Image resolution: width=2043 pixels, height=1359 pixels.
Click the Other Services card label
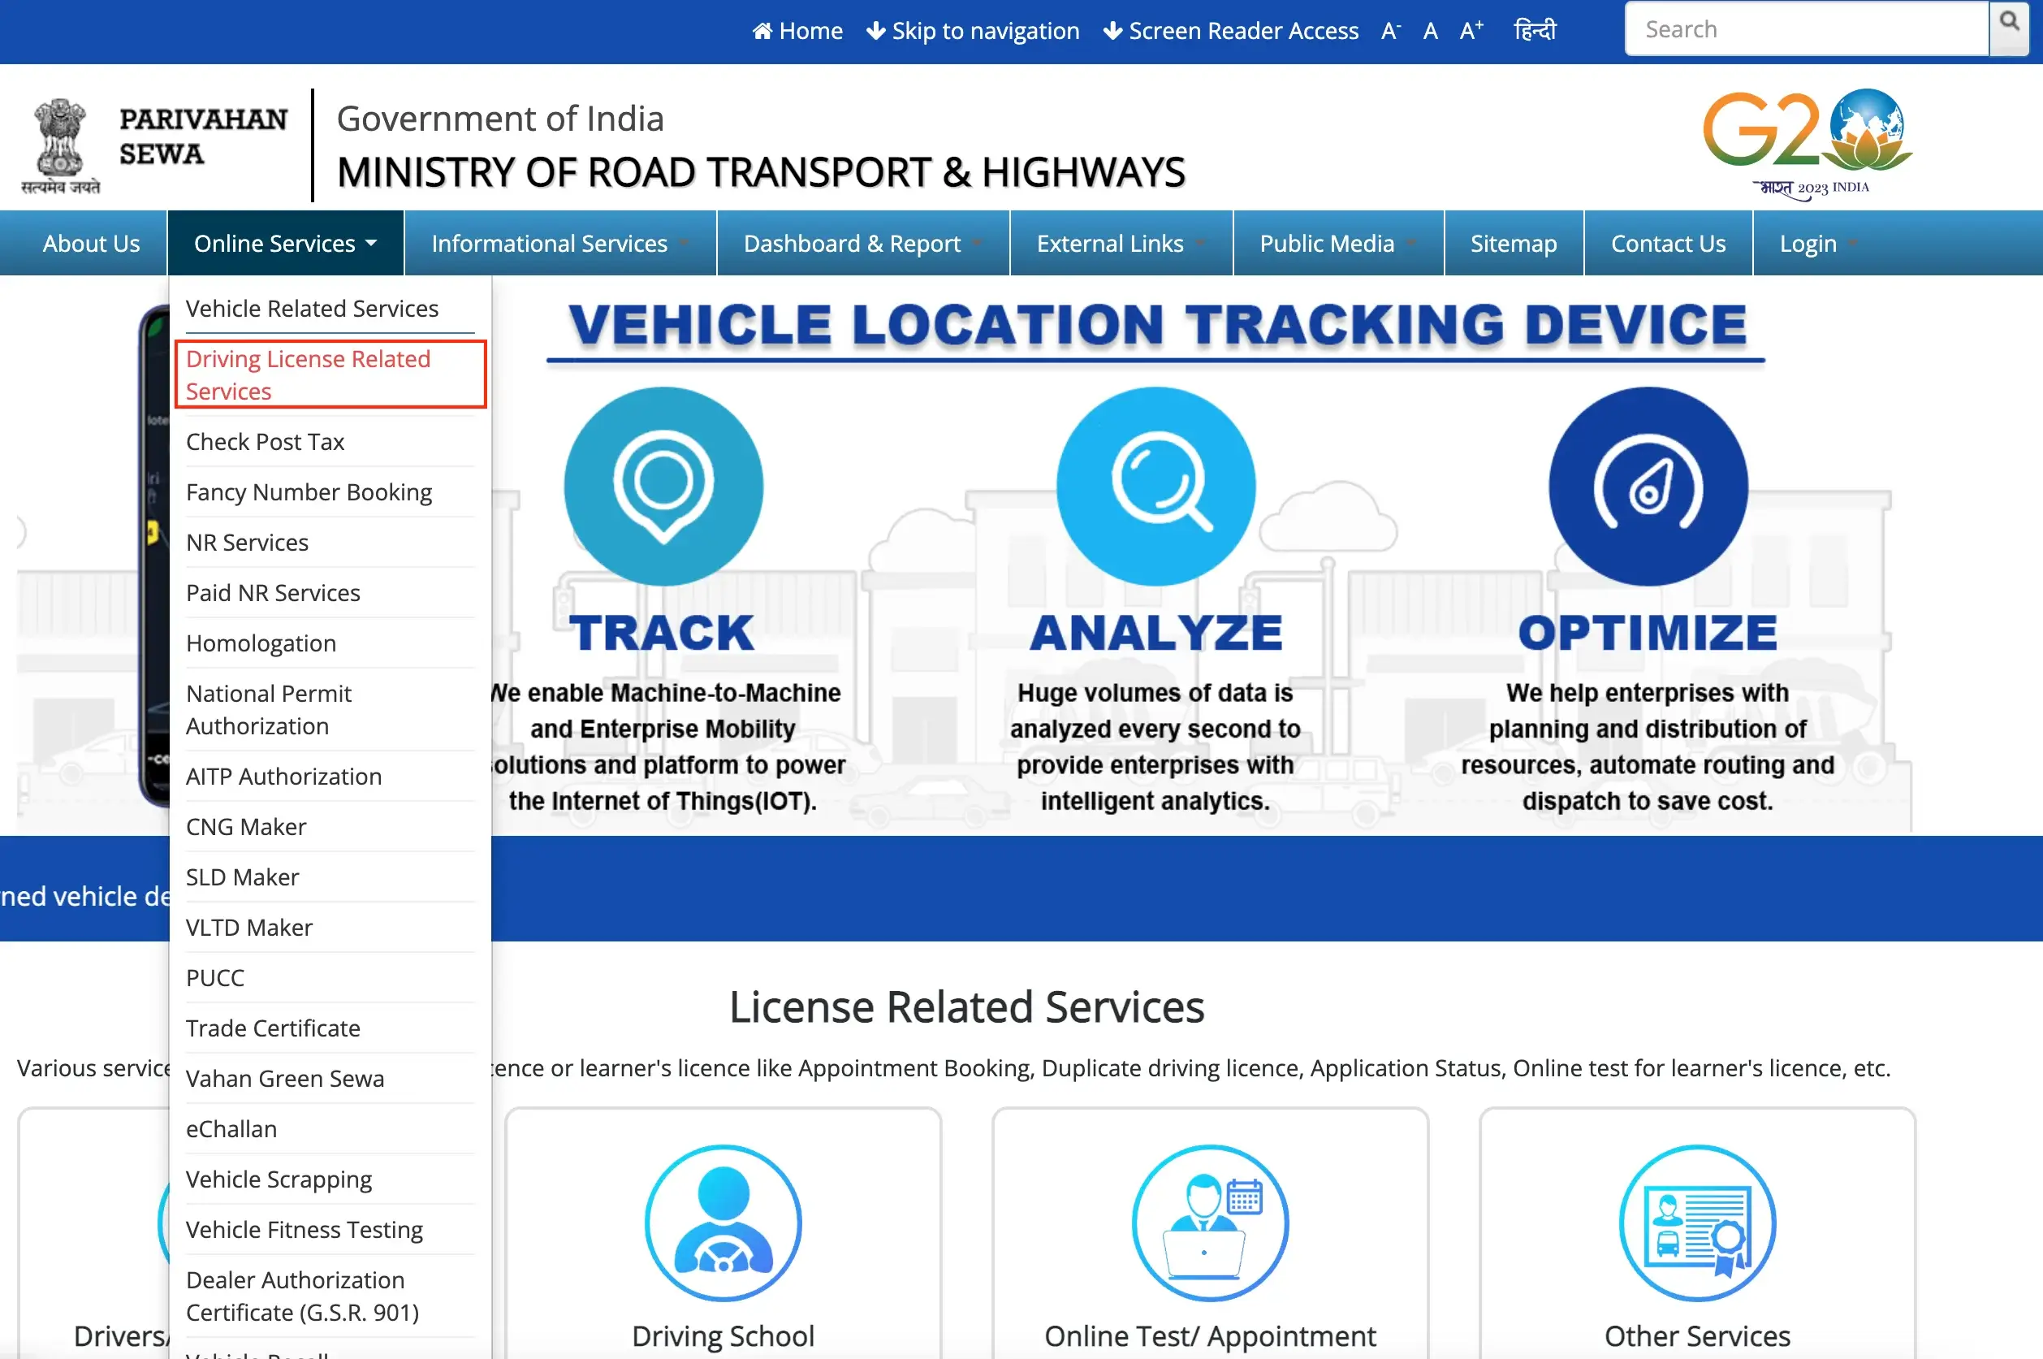click(1697, 1335)
